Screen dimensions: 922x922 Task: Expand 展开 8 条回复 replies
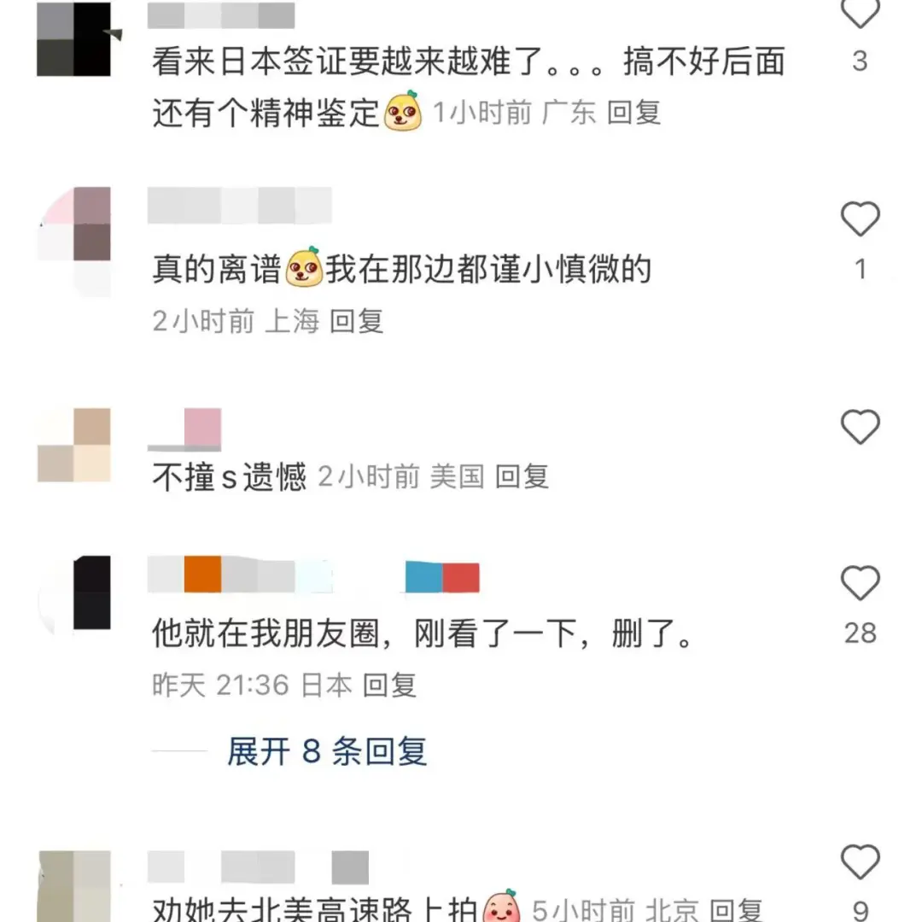click(327, 751)
